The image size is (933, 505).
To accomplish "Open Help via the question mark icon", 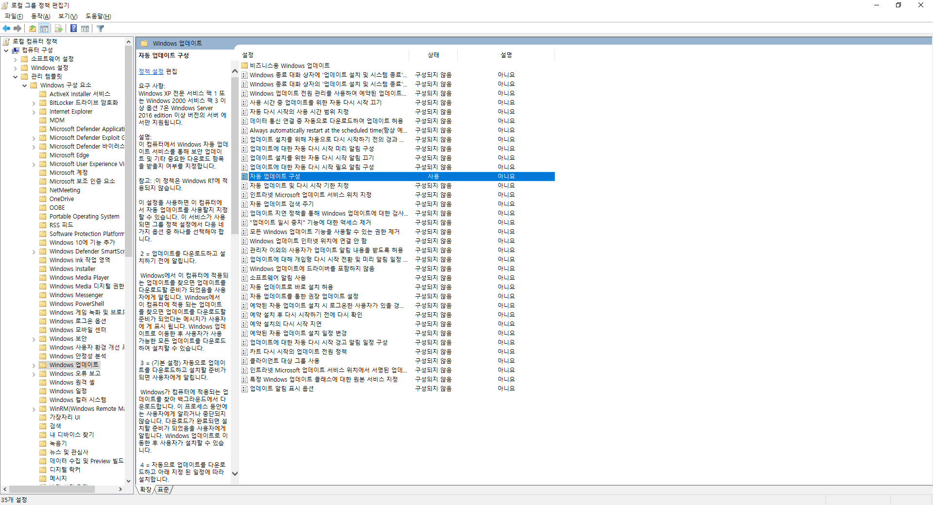I will coord(73,29).
